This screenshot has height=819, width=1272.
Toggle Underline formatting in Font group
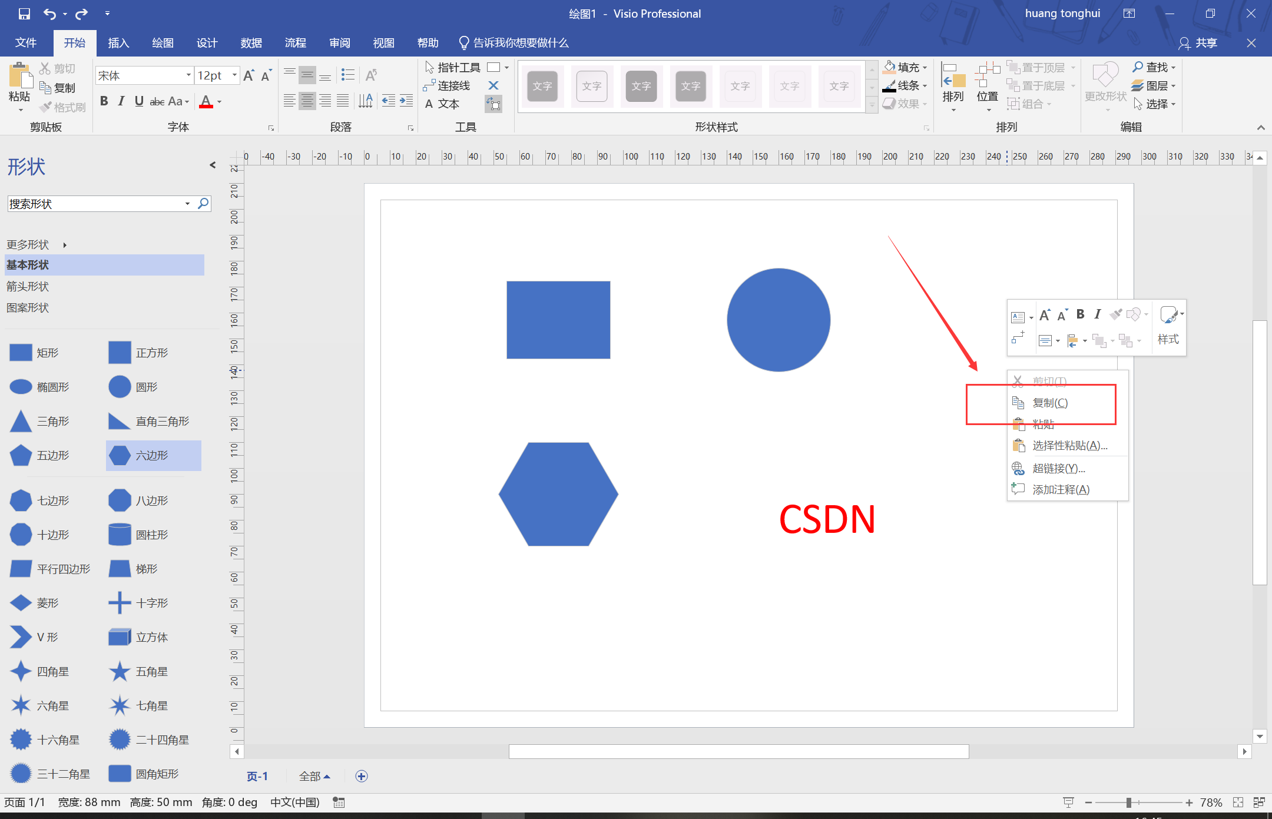coord(139,101)
